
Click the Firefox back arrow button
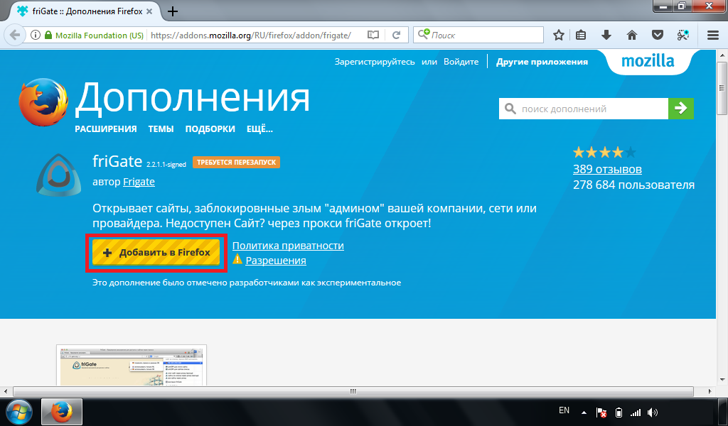pos(15,35)
